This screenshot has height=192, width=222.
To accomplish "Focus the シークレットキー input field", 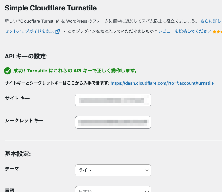I will click(113, 122).
